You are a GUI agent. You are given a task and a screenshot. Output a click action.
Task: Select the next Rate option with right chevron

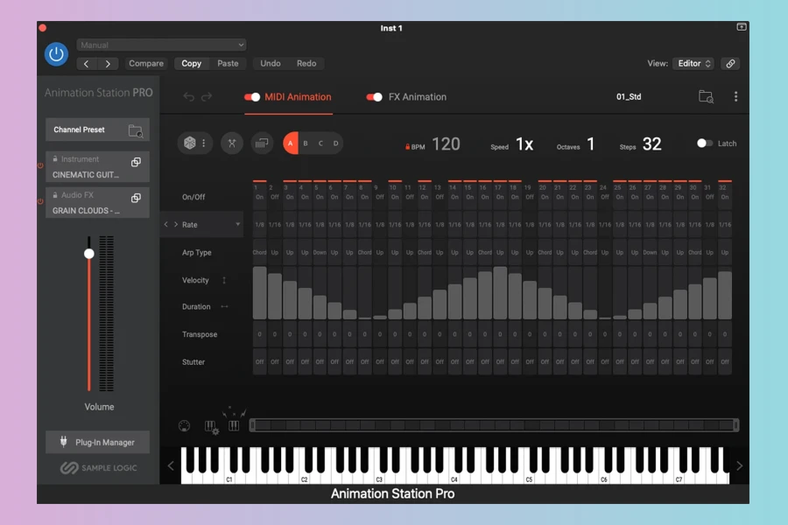click(x=176, y=224)
